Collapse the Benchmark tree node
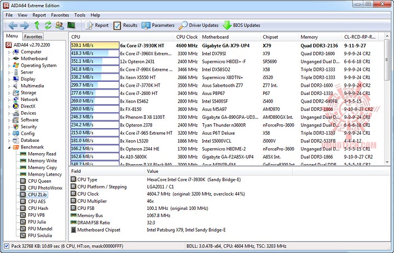 tap(9, 147)
